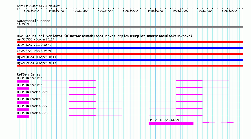This screenshot has height=139, width=251.
Task: Click the magenta exon of APLP2|NM_001243299
Action: point(171,123)
